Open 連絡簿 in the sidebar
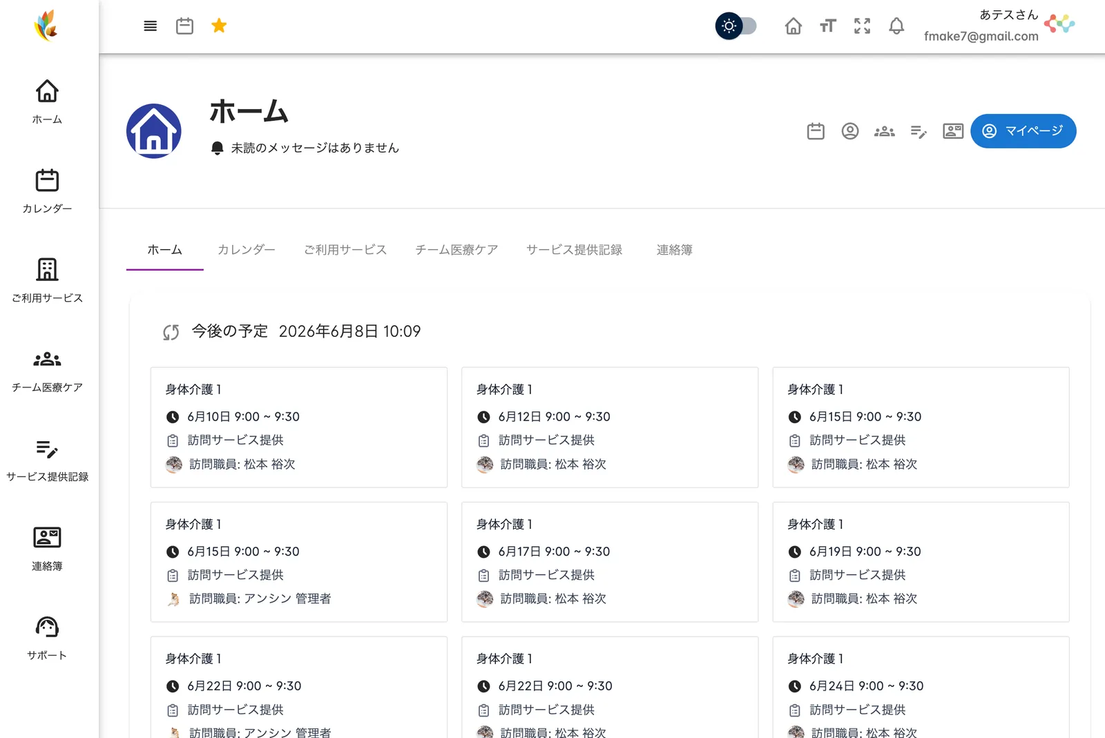 pyautogui.click(x=47, y=548)
